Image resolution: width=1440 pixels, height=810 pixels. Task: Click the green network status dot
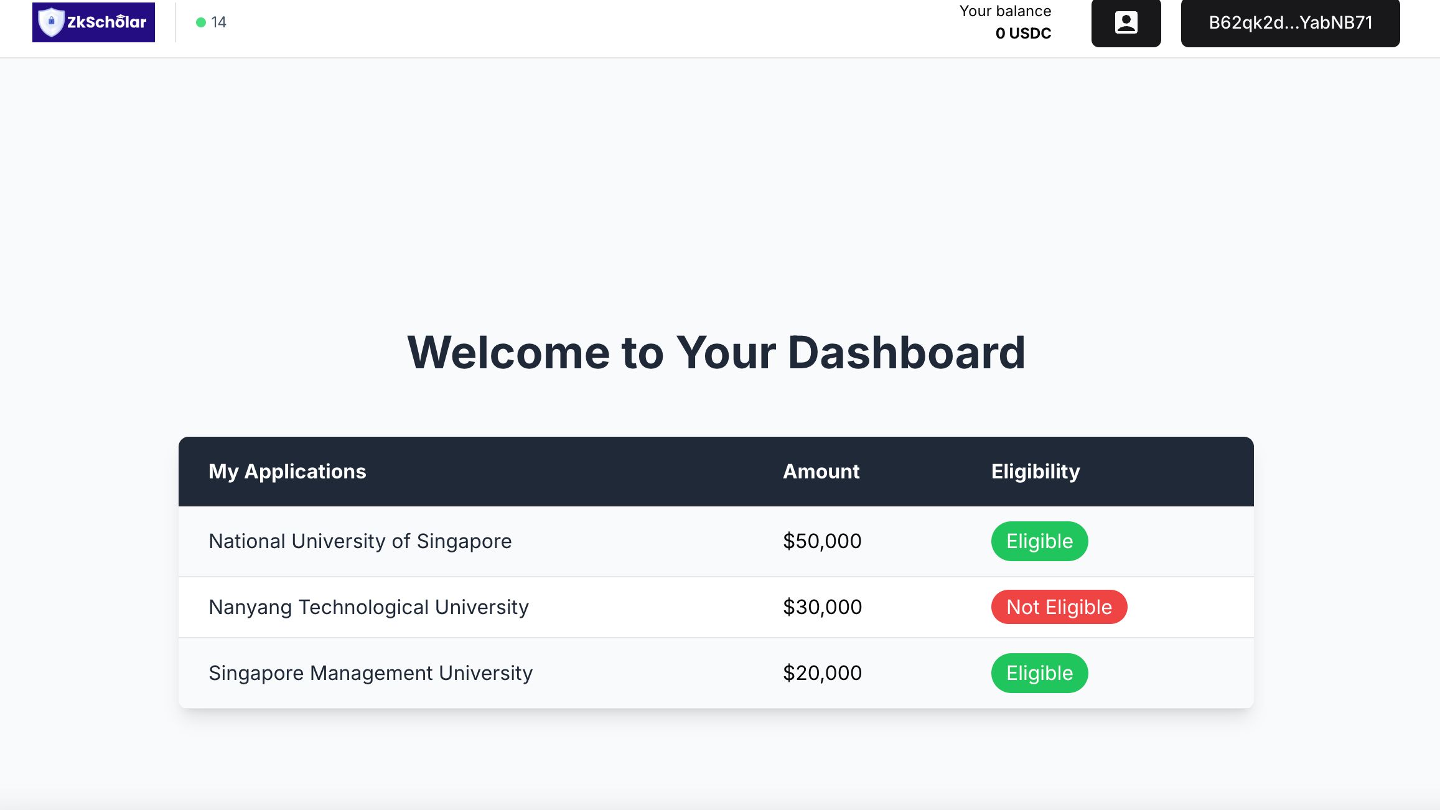tap(200, 22)
